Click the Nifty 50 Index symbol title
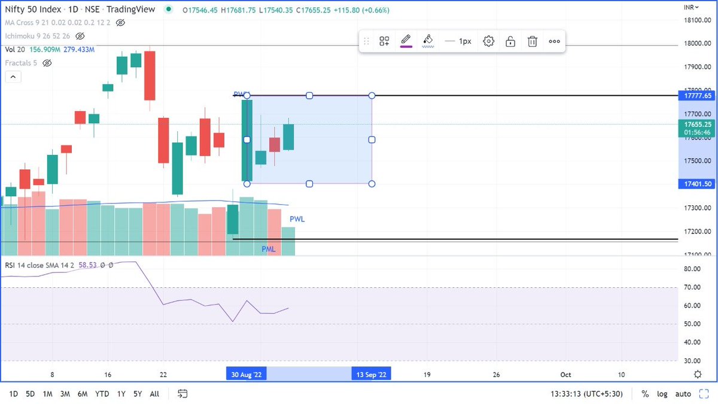Viewport: 718px width, 404px height. click(33, 9)
